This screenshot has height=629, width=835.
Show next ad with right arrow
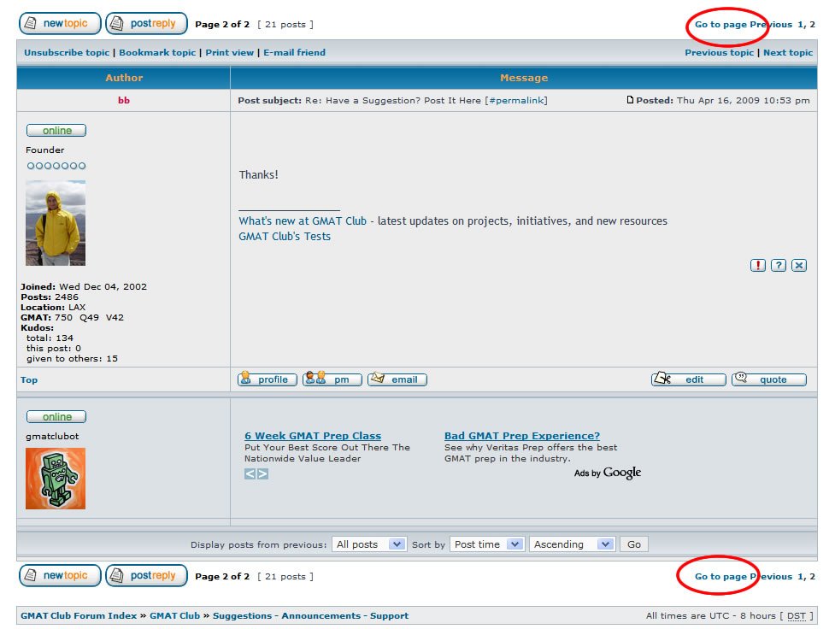(x=263, y=473)
